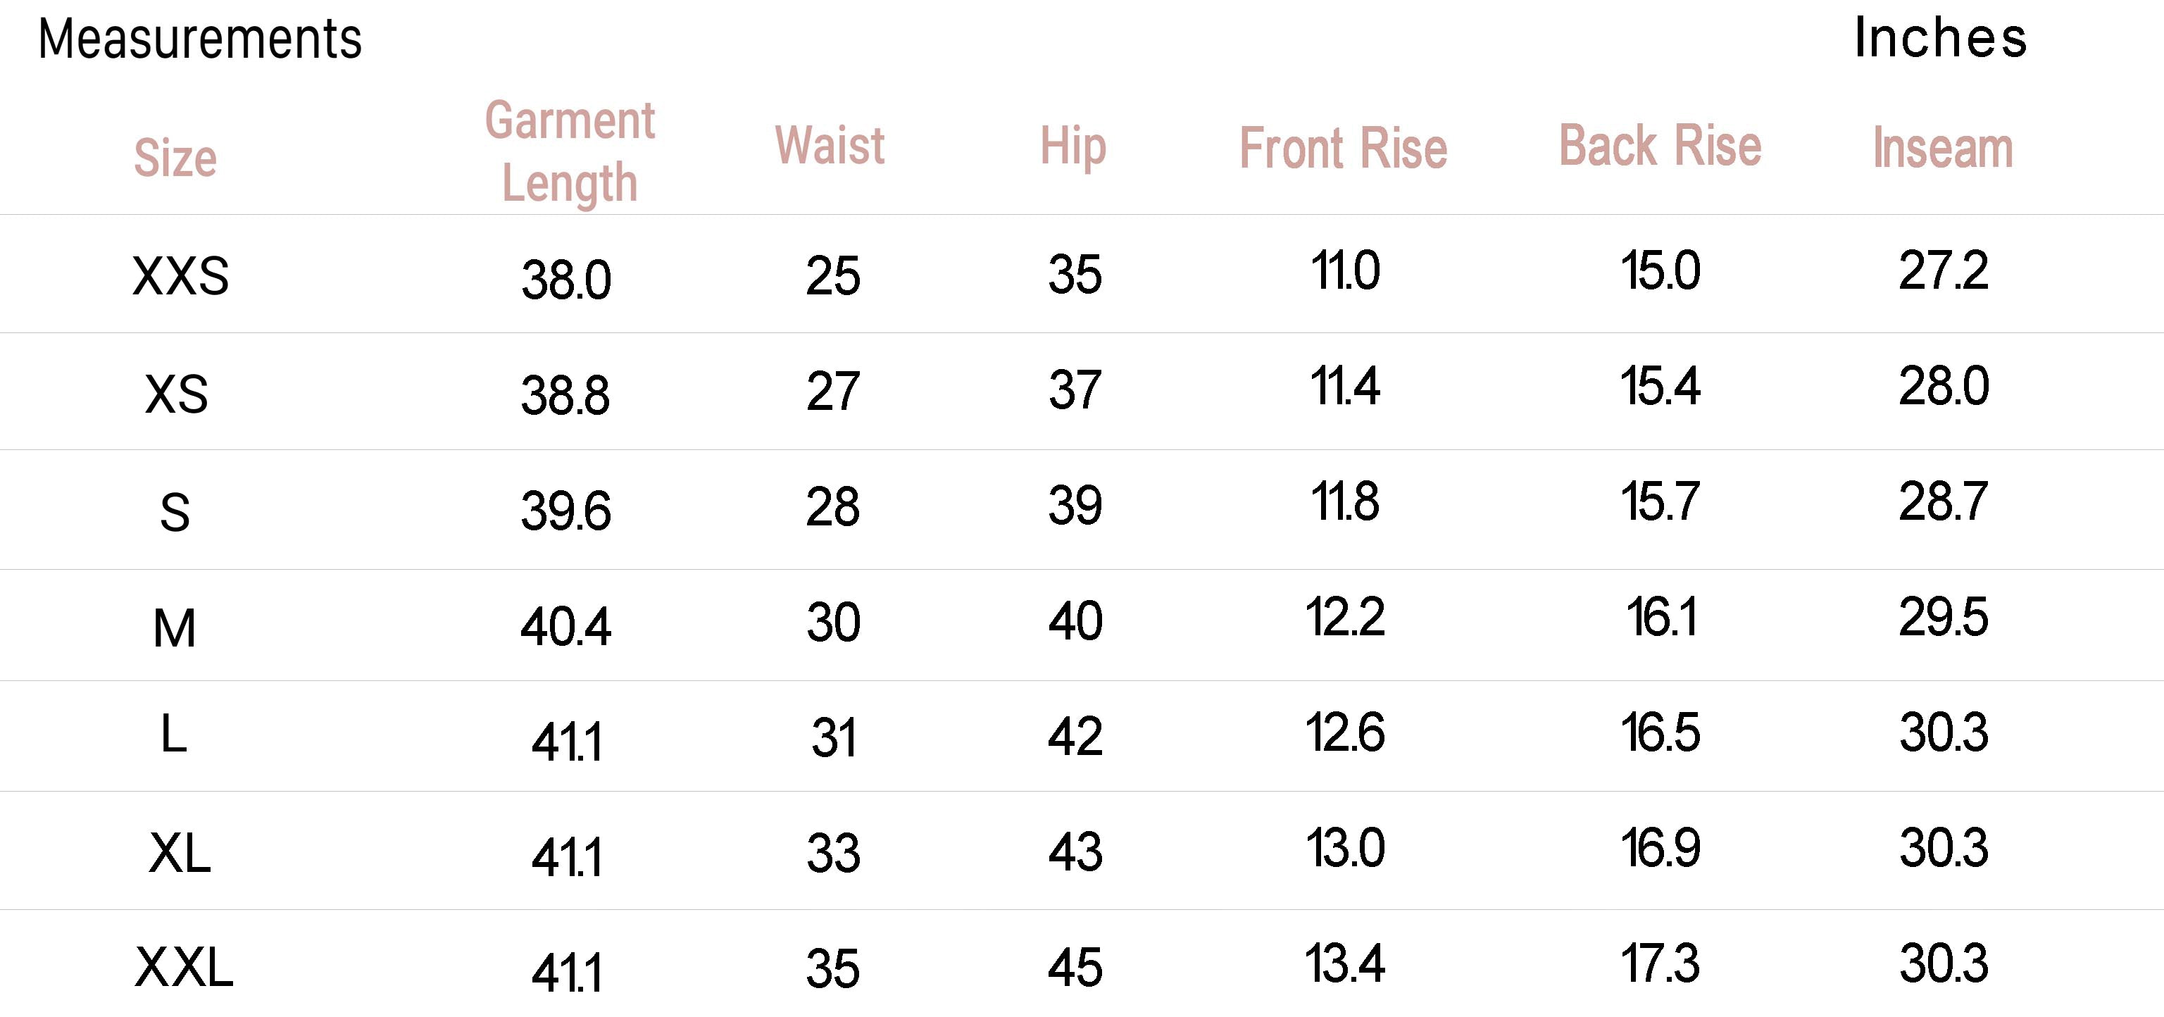Viewport: 2164px width, 1017px height.
Task: Select the M size row label
Action: click(x=175, y=628)
